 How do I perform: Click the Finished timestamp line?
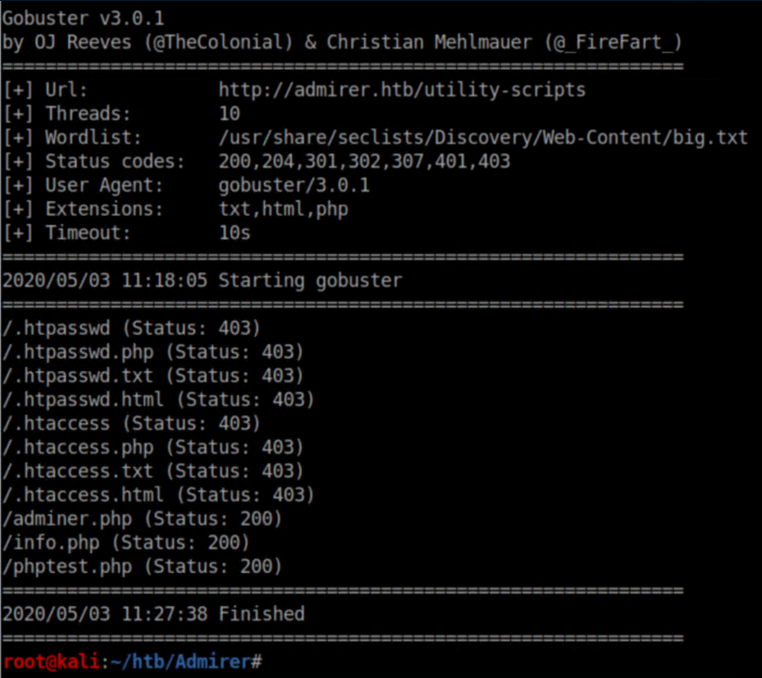click(153, 614)
